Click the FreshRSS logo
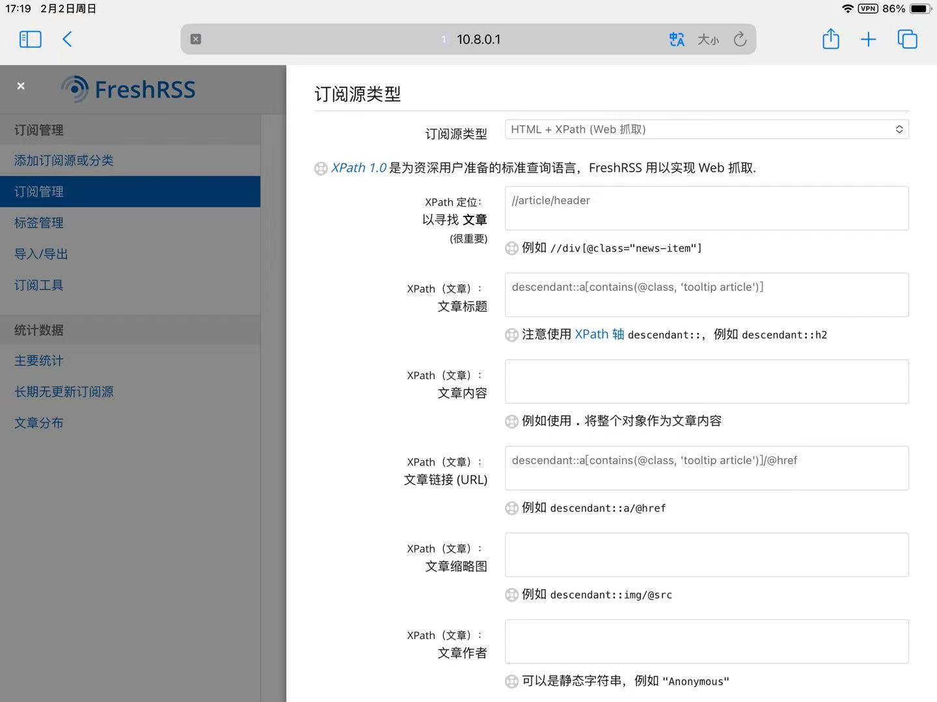This screenshot has height=702, width=937. coord(128,89)
